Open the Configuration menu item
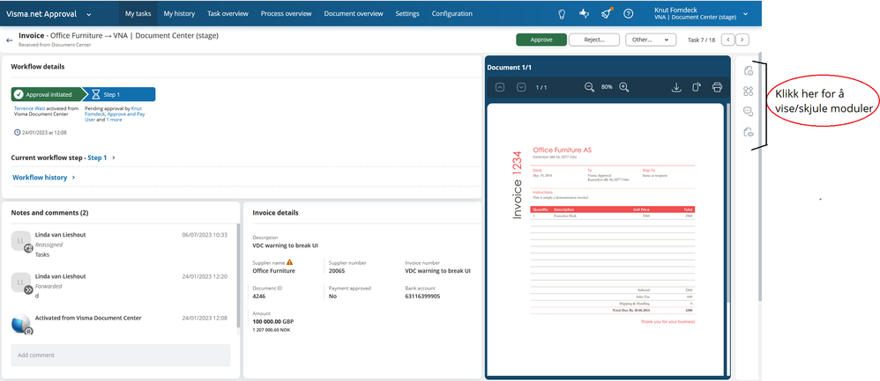This screenshot has width=880, height=381. (451, 13)
